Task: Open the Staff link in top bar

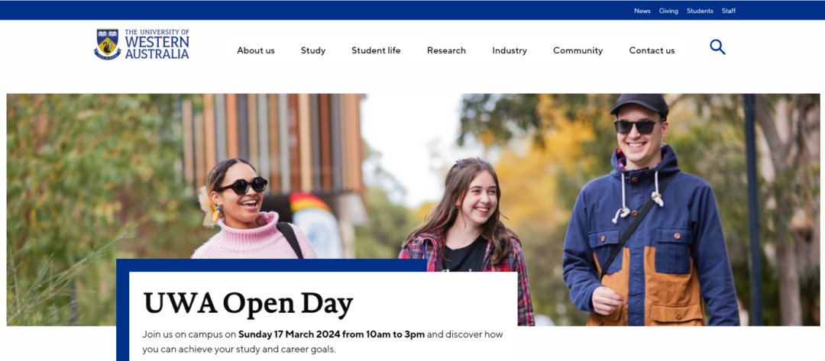Action: (729, 11)
